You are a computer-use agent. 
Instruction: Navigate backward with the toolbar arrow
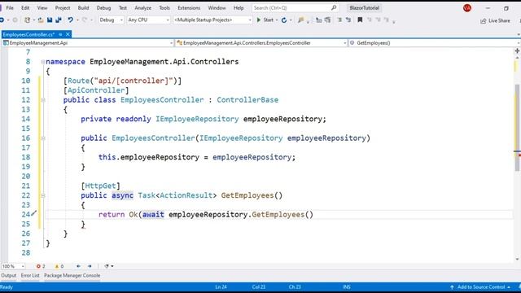2,20
